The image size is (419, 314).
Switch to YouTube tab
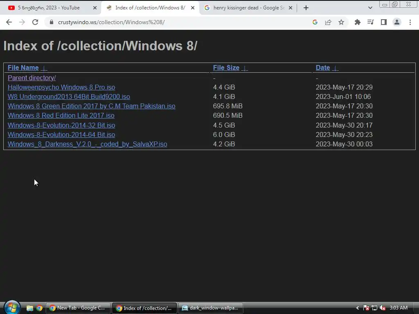(x=51, y=8)
